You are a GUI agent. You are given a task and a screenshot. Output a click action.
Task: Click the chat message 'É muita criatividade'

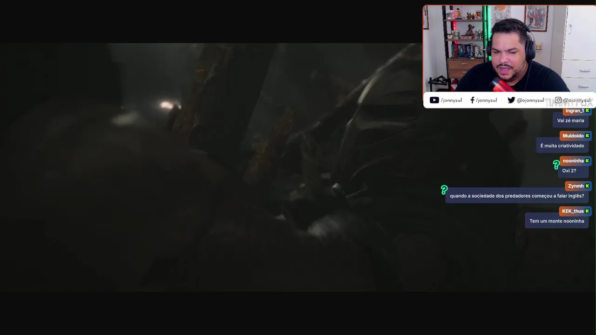pyautogui.click(x=562, y=146)
